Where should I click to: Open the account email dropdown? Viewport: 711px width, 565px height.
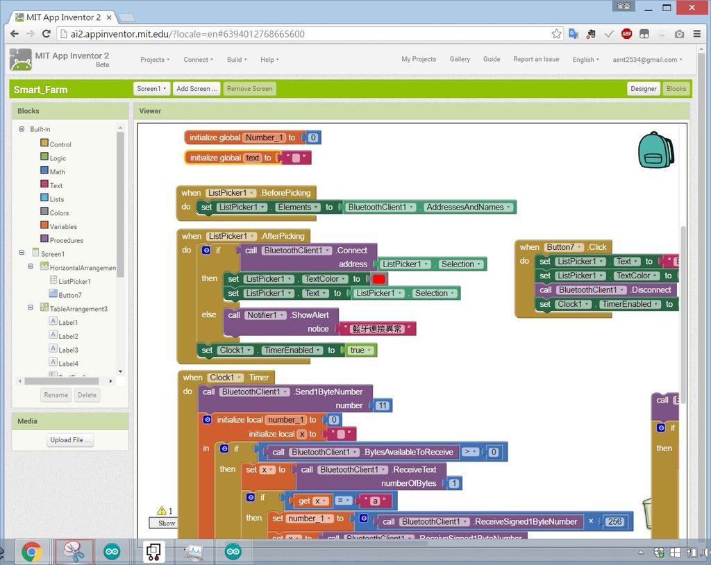[x=647, y=60]
